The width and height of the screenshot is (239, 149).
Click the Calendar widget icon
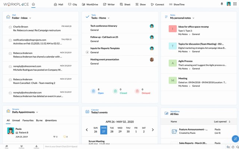tap(87, 112)
